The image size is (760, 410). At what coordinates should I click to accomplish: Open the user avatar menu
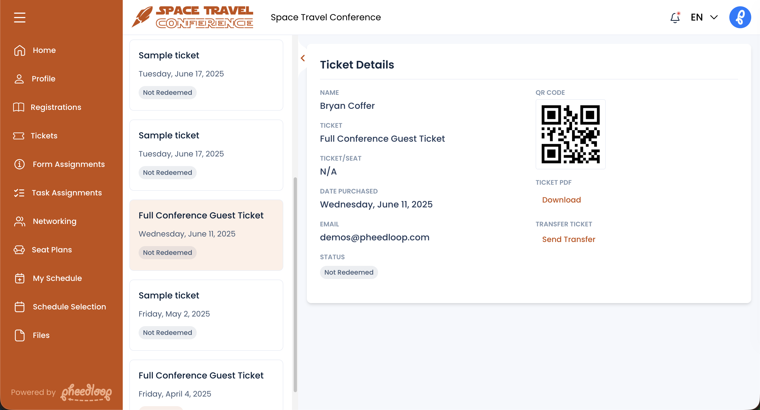[740, 18]
